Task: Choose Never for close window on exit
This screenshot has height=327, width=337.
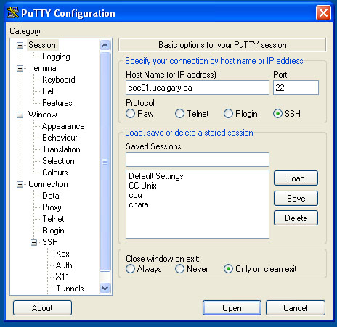Action: (179, 269)
